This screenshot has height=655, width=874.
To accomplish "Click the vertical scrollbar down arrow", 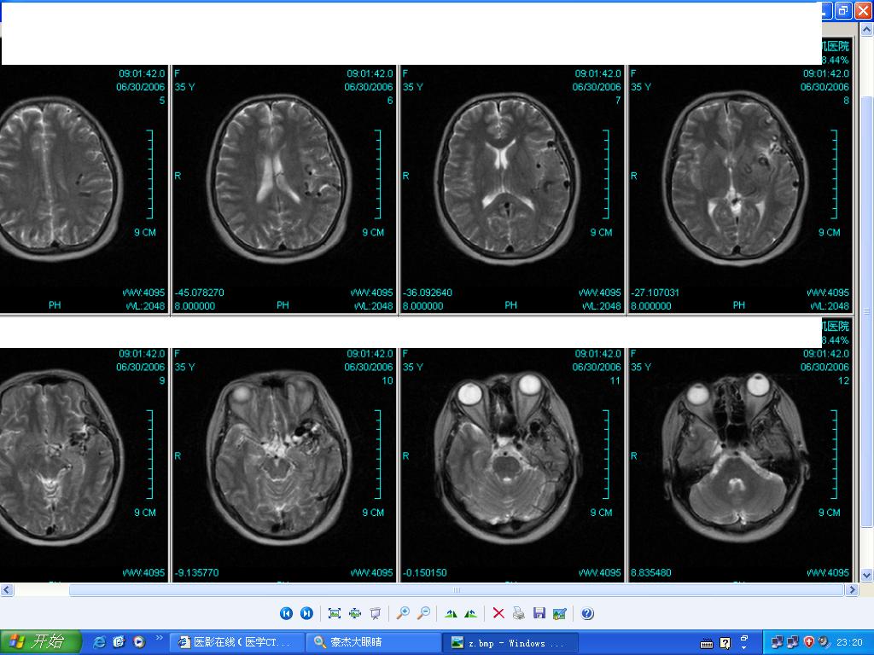I will point(867,576).
